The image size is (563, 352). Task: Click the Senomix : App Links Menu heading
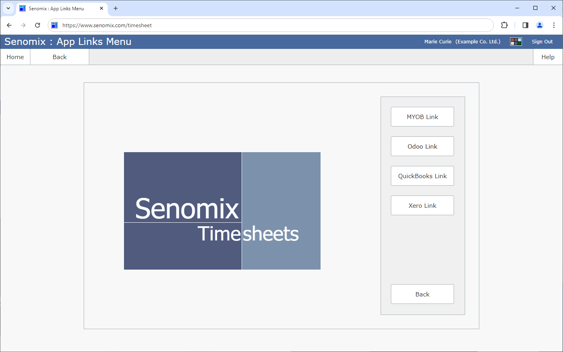[x=68, y=42]
